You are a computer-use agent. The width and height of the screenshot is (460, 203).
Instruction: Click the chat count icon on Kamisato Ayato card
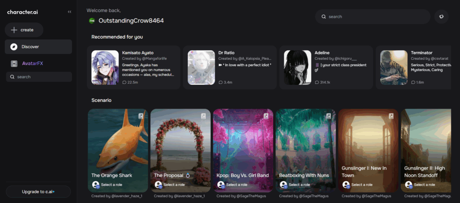pos(124,83)
